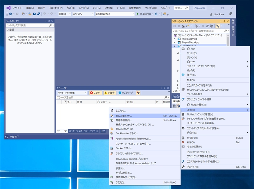Image resolution: width=254 pixels, height=189 pixels.
Task: Click switch views icon in Solution Explorer
Action: coord(188,26)
